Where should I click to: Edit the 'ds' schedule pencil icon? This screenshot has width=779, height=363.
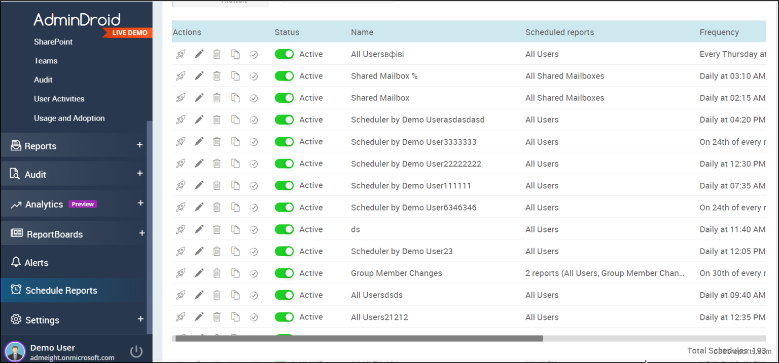click(x=199, y=229)
